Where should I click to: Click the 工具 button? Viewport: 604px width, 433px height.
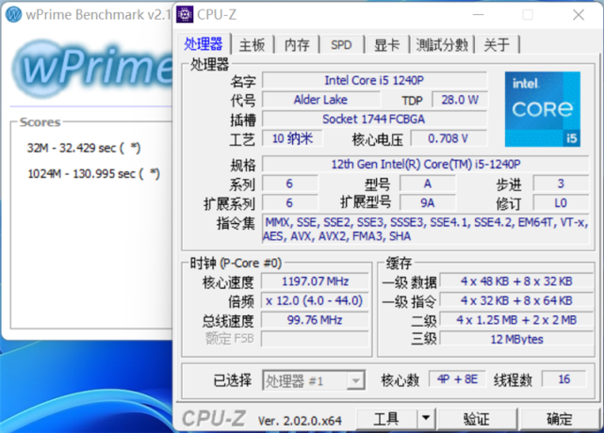point(386,418)
